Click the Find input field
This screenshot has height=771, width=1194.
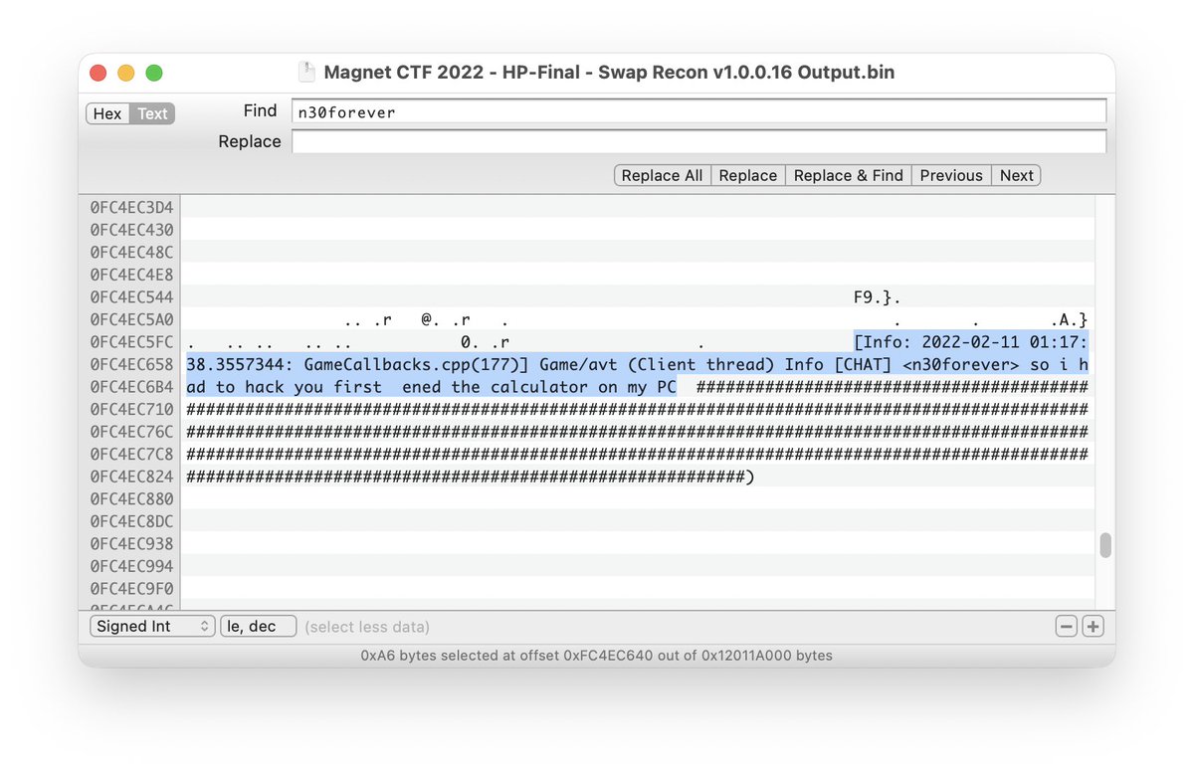698,111
